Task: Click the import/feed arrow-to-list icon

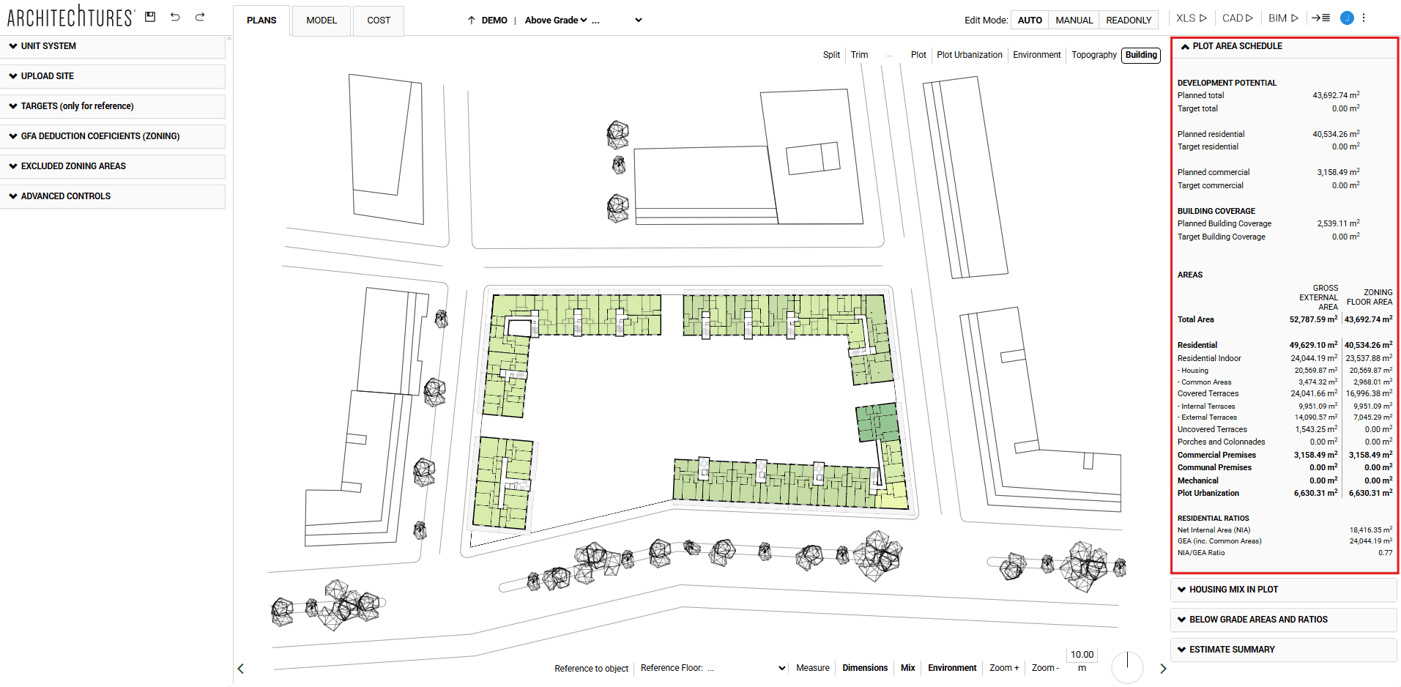Action: point(1321,18)
